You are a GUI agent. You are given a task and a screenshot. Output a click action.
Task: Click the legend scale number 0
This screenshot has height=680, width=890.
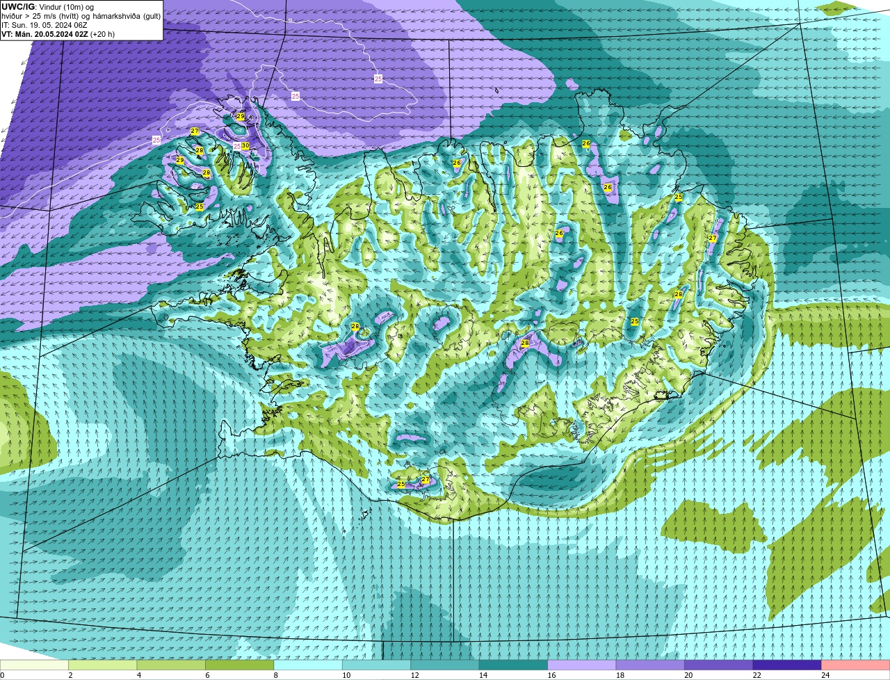[2, 675]
